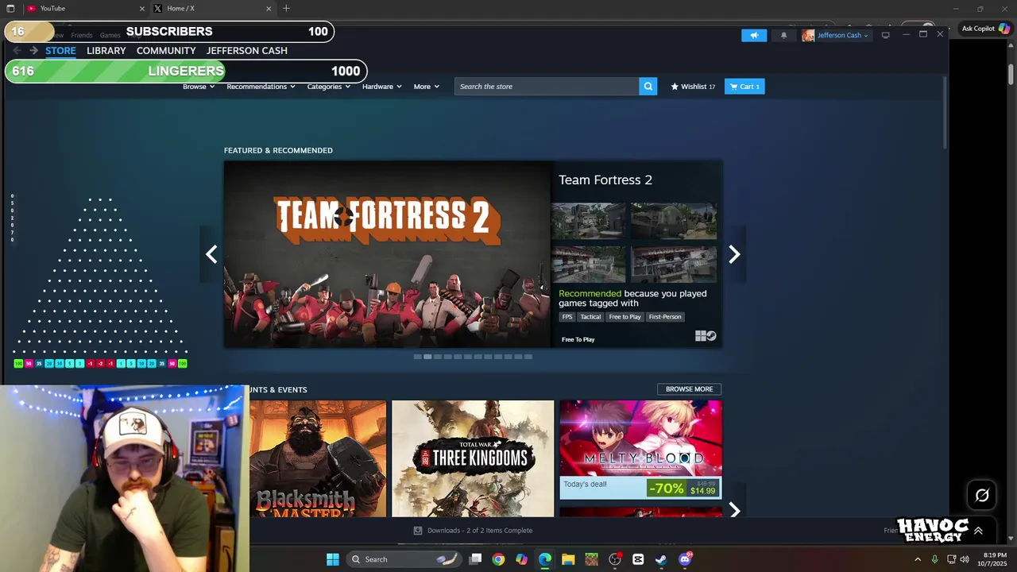Image resolution: width=1017 pixels, height=572 pixels.
Task: Click inside the Search the store field
Action: [547, 87]
